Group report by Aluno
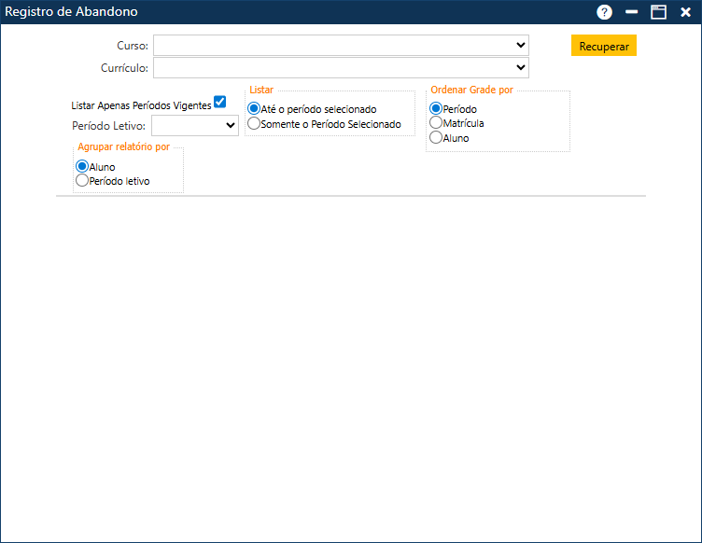Screen dimensions: 702x543 point(82,167)
